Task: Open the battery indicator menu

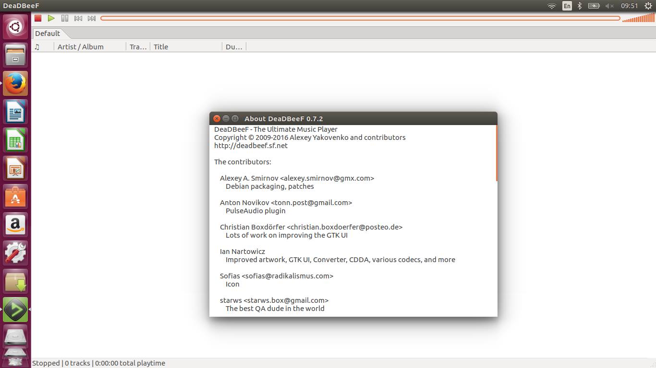Action: tap(594, 6)
